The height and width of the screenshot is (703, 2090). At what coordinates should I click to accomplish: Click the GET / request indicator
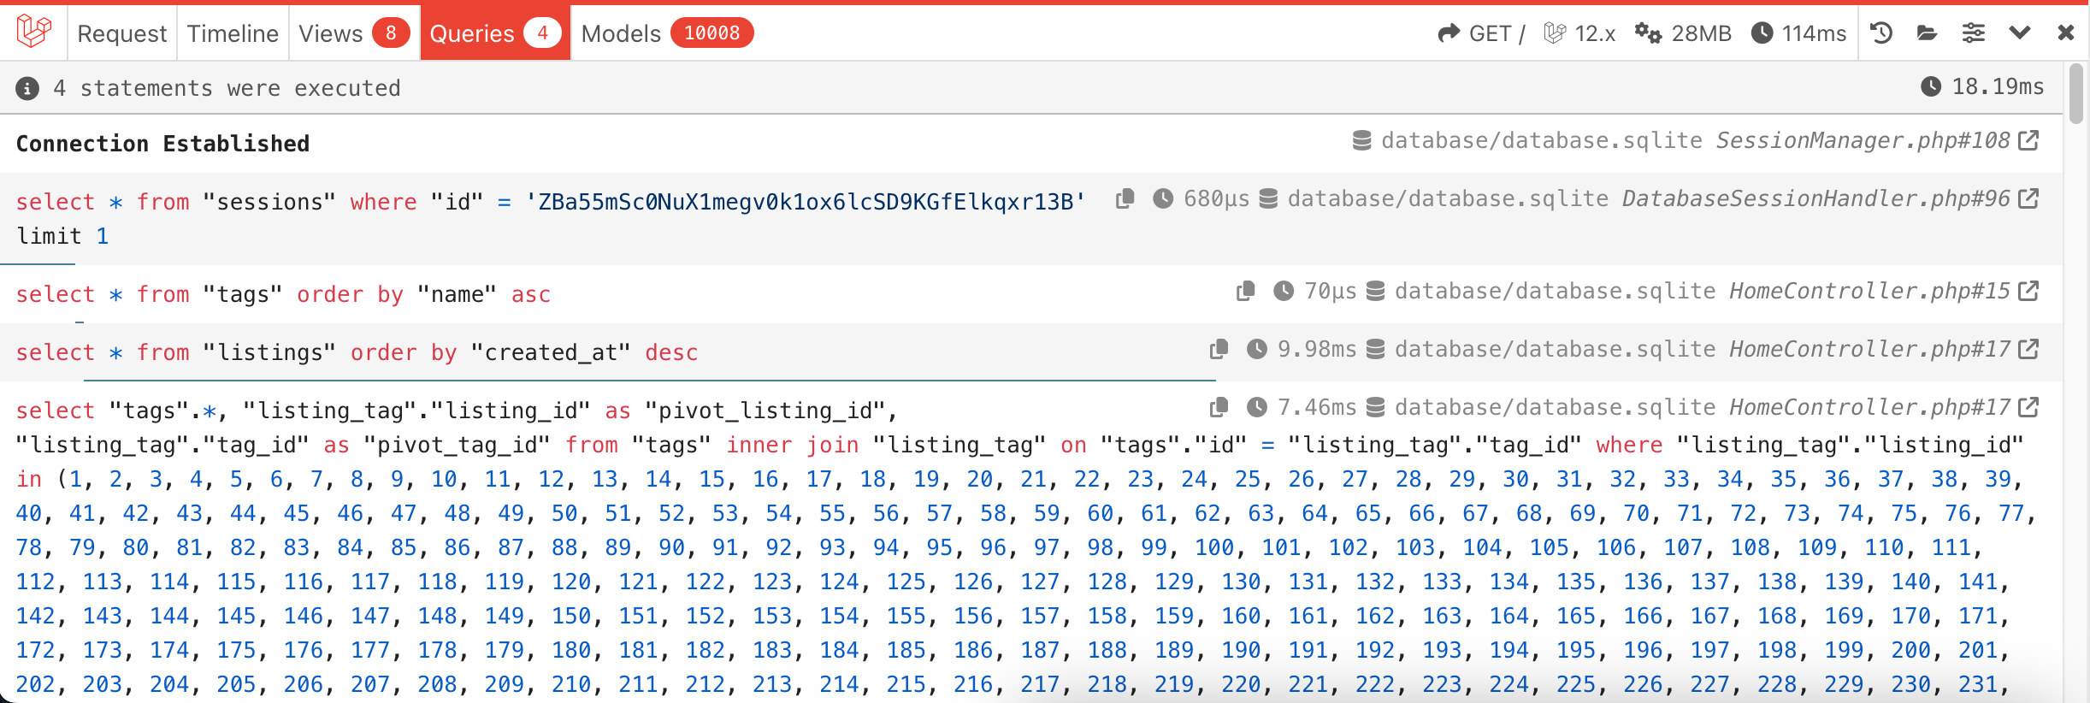(1482, 33)
